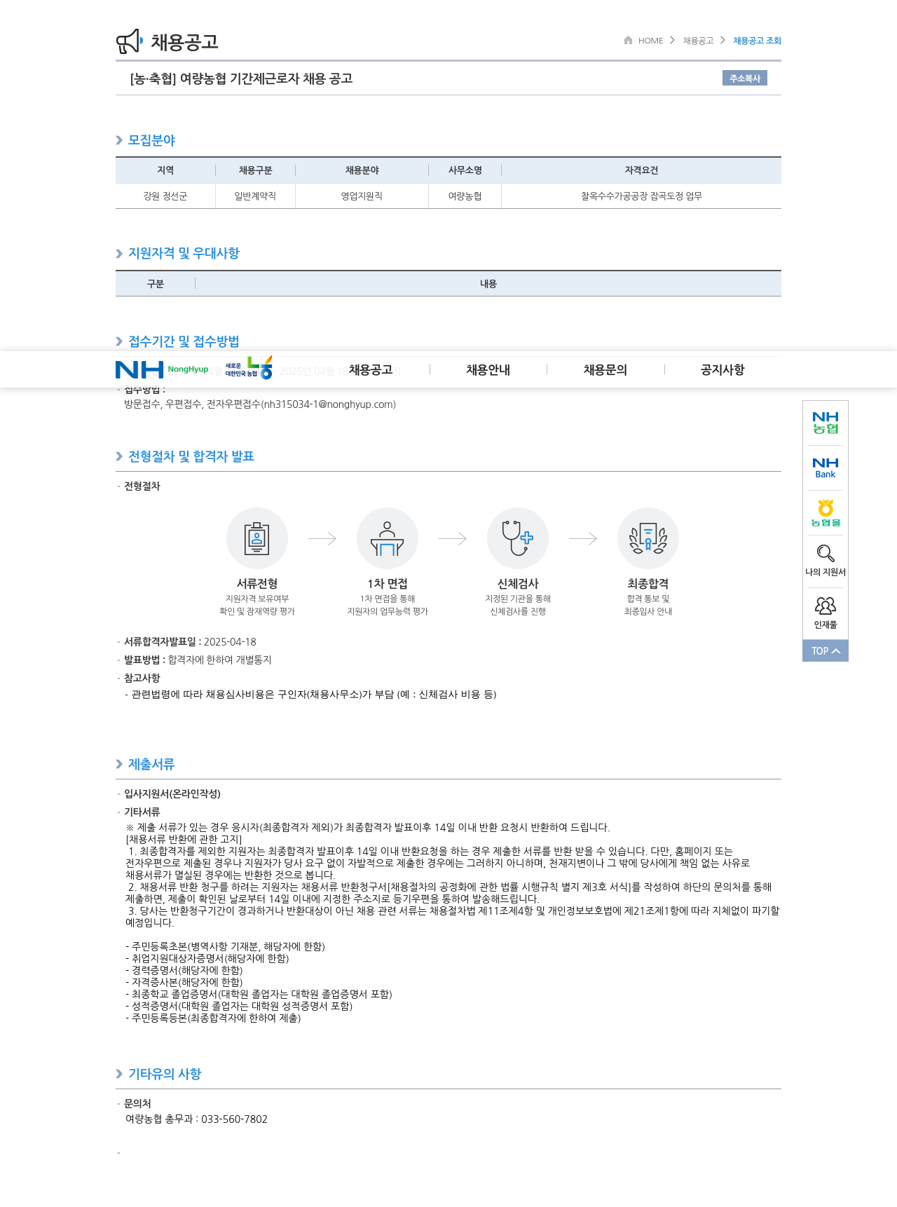This screenshot has width=897, height=1207.
Task: Open the 채용안내 menu item
Action: point(488,369)
